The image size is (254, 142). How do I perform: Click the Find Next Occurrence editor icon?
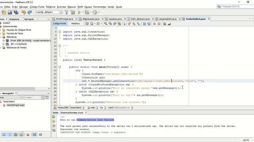[x=115, y=24]
